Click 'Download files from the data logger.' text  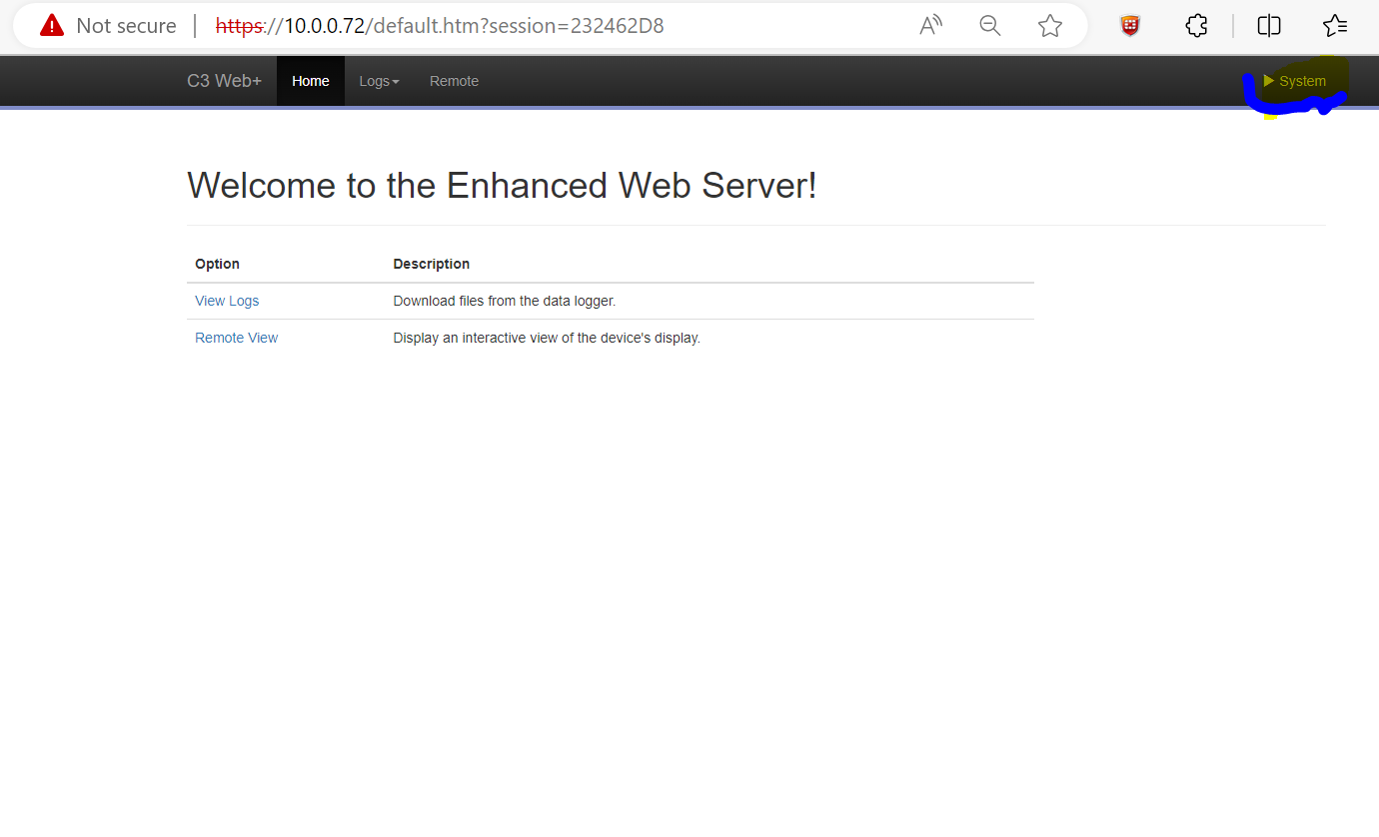pos(504,301)
